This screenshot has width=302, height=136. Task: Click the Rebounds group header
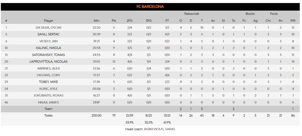192,14
